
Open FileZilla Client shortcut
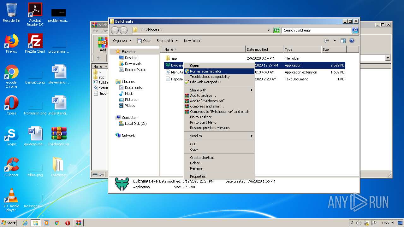pyautogui.click(x=35, y=43)
